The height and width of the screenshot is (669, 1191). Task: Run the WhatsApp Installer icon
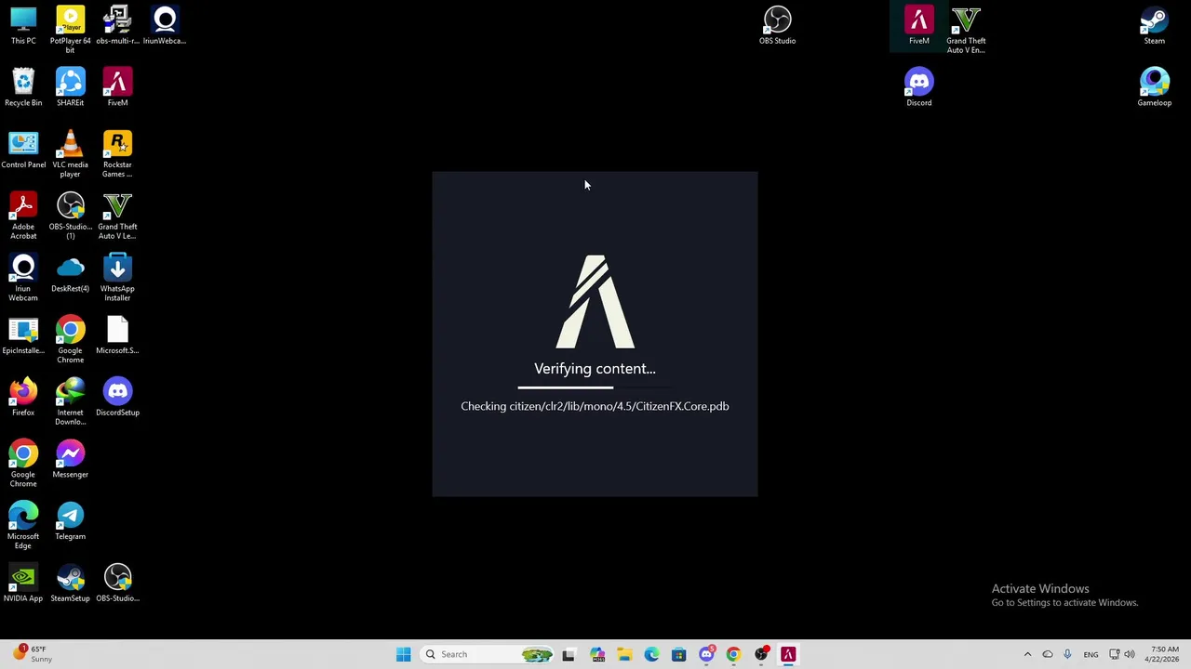[117, 278]
